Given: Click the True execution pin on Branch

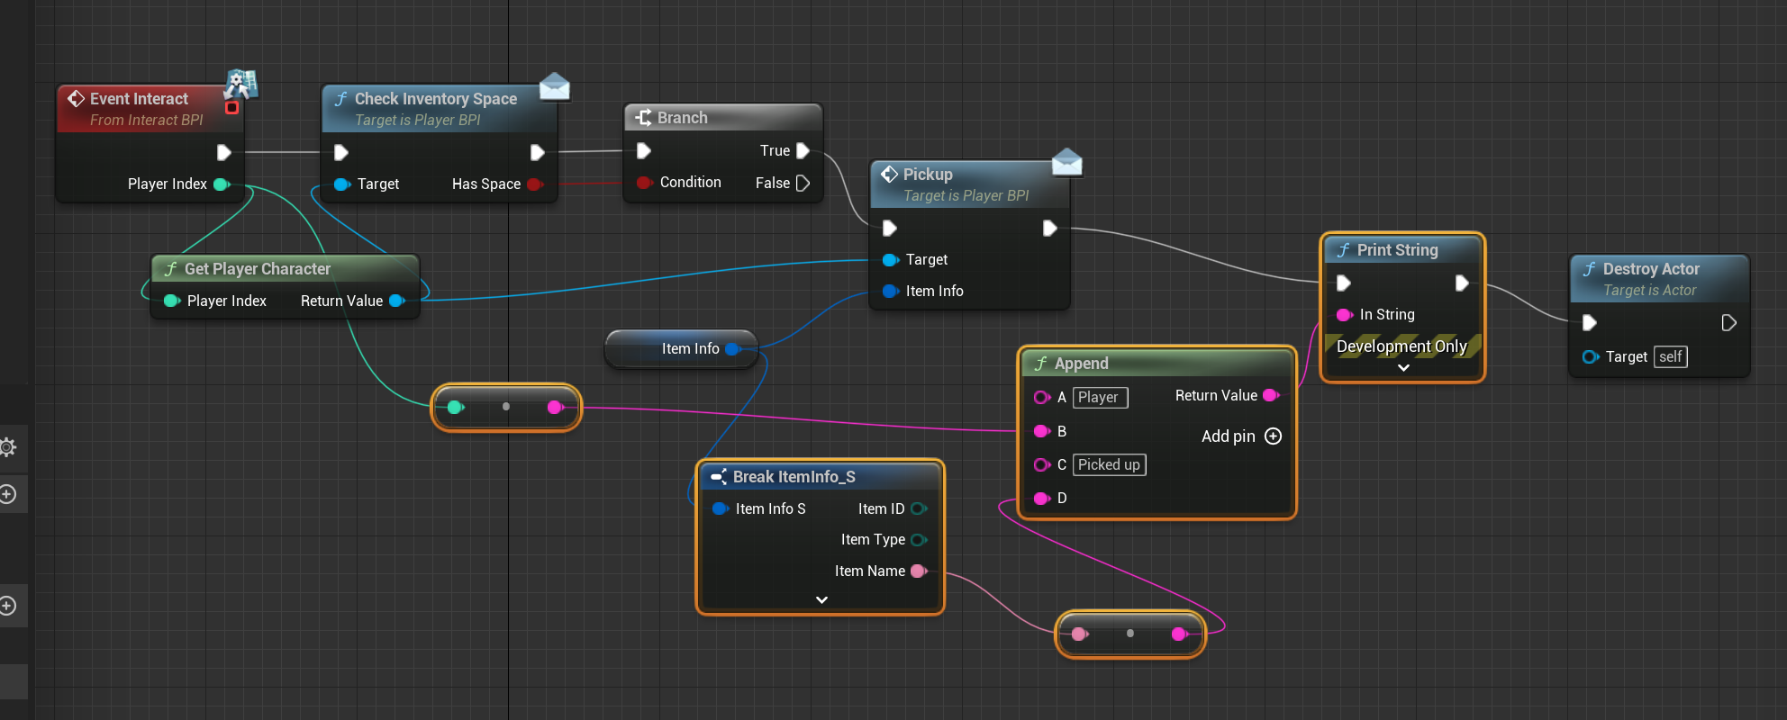Looking at the screenshot, I should pos(803,151).
